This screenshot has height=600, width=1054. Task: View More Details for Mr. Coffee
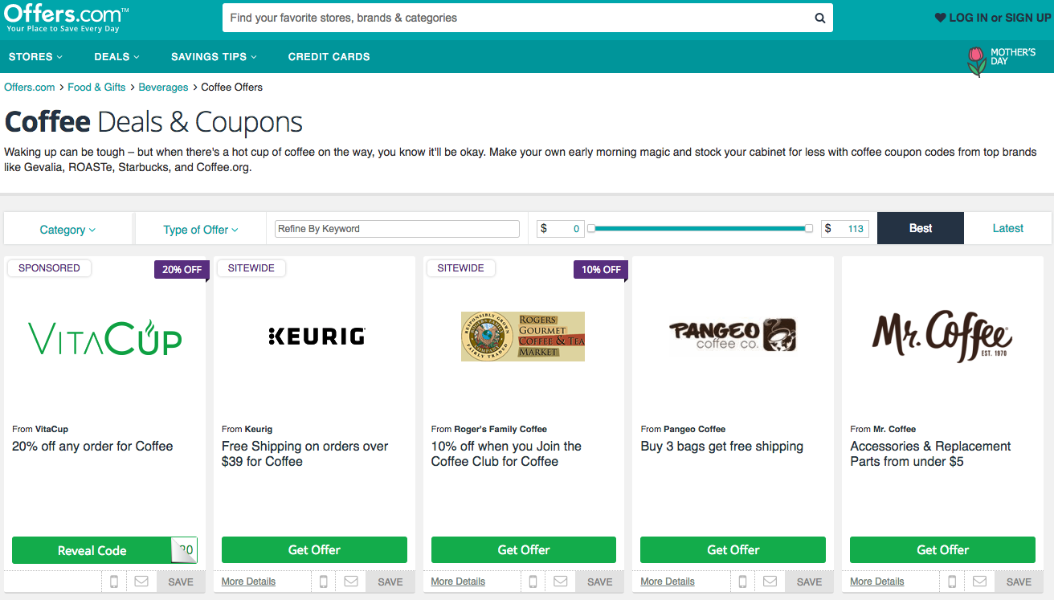877,582
